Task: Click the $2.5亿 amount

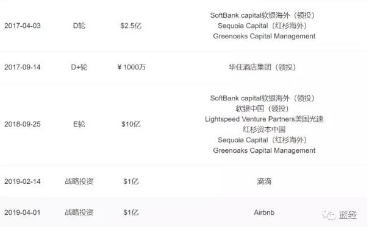Action: (131, 26)
